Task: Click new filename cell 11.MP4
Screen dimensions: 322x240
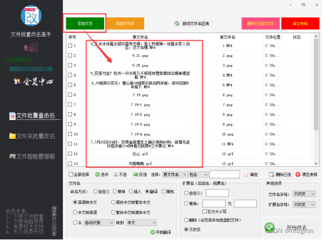Action: coord(227,144)
